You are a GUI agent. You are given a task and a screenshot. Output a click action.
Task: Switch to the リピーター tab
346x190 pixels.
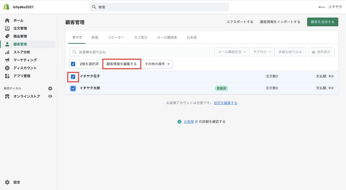(116, 38)
